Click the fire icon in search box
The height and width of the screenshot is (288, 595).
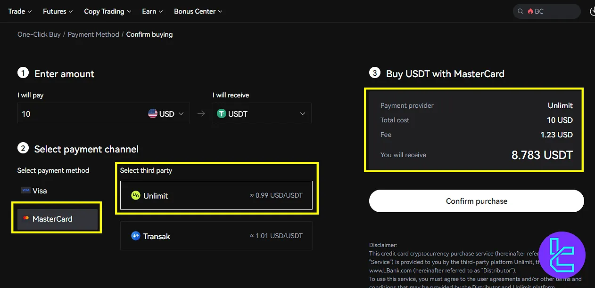530,11
